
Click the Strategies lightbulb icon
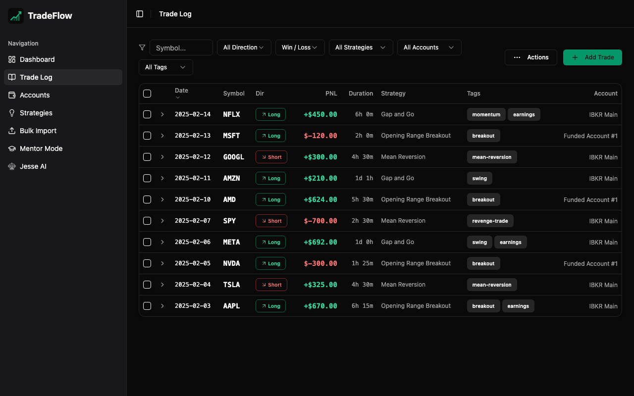12,112
